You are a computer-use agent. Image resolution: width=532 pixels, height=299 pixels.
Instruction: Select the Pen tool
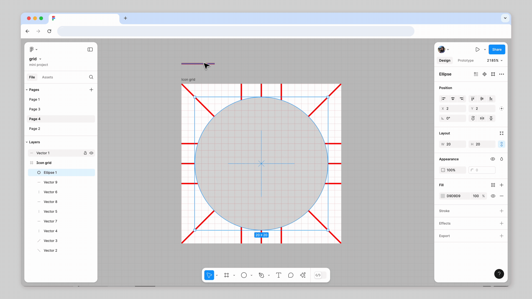pyautogui.click(x=261, y=275)
